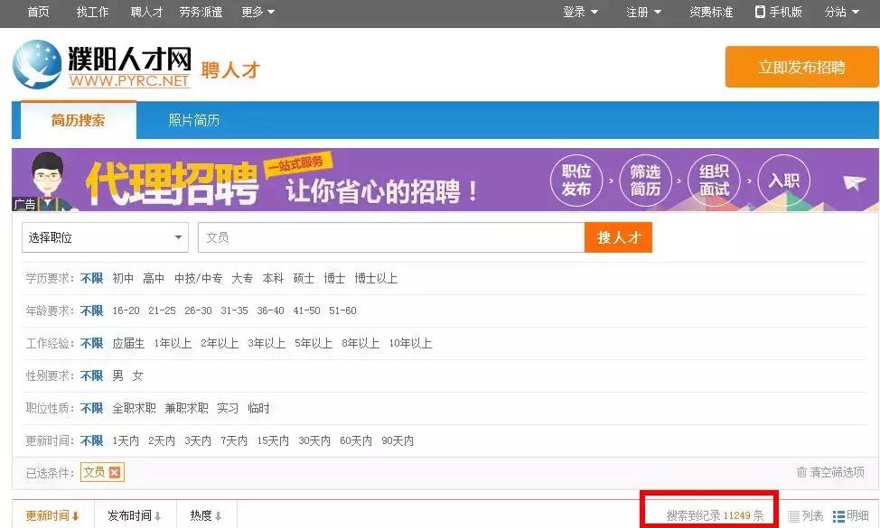Screen dimensions: 880x528
Task: Switch to the 照片简历 tab
Action: (x=195, y=119)
